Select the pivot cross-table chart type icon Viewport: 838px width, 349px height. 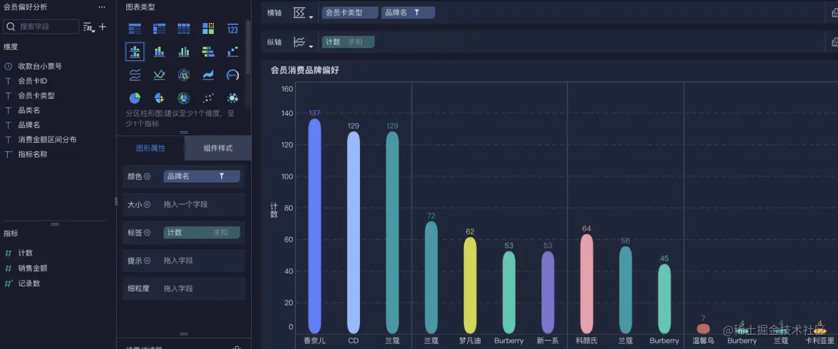160,29
